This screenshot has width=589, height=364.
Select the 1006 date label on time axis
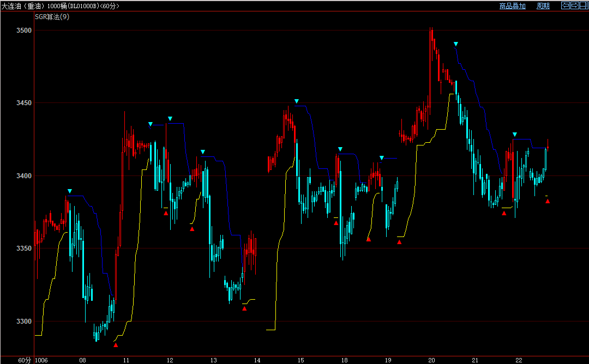point(41,360)
